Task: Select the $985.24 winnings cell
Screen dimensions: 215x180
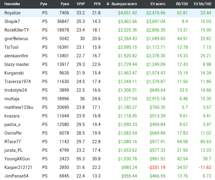Action: 129,167
